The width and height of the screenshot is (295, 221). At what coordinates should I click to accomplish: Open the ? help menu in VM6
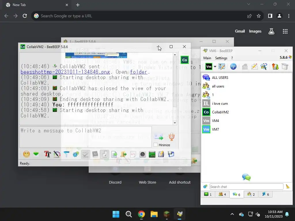click(232, 58)
